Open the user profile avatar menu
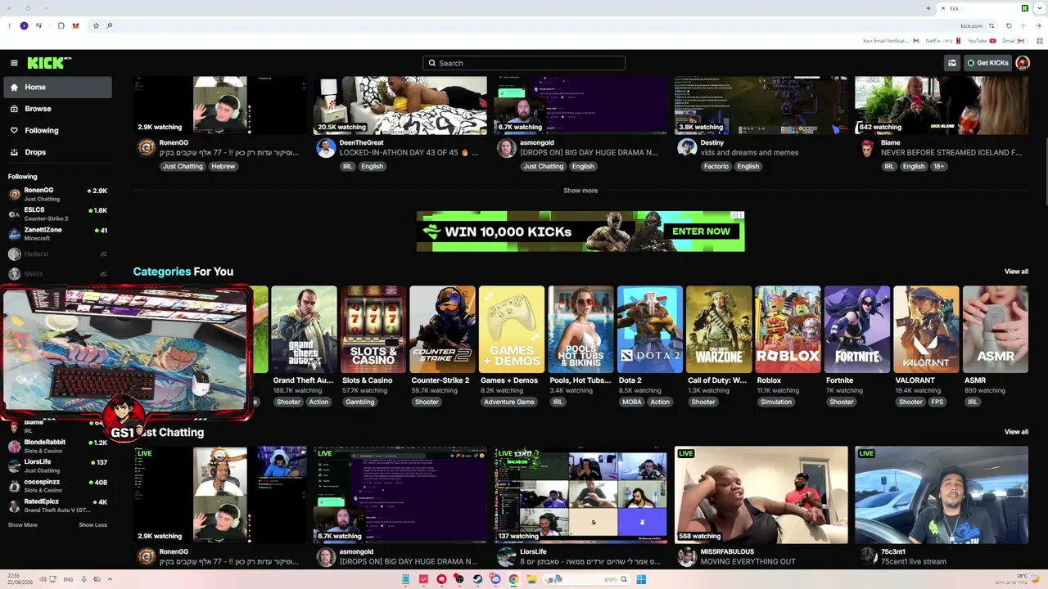This screenshot has width=1048, height=589. [x=1023, y=63]
